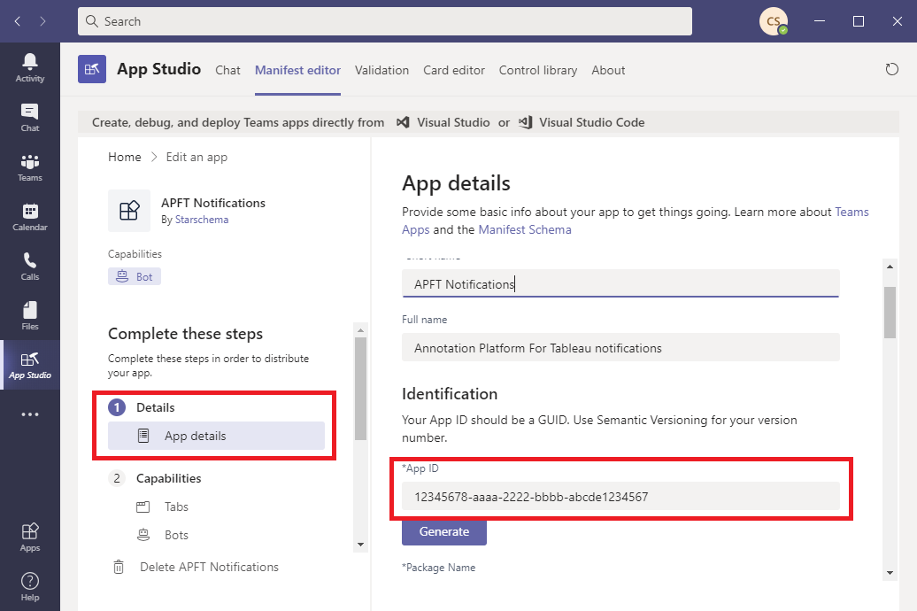Click the Bots robot icon
917x611 pixels.
pyautogui.click(x=143, y=534)
